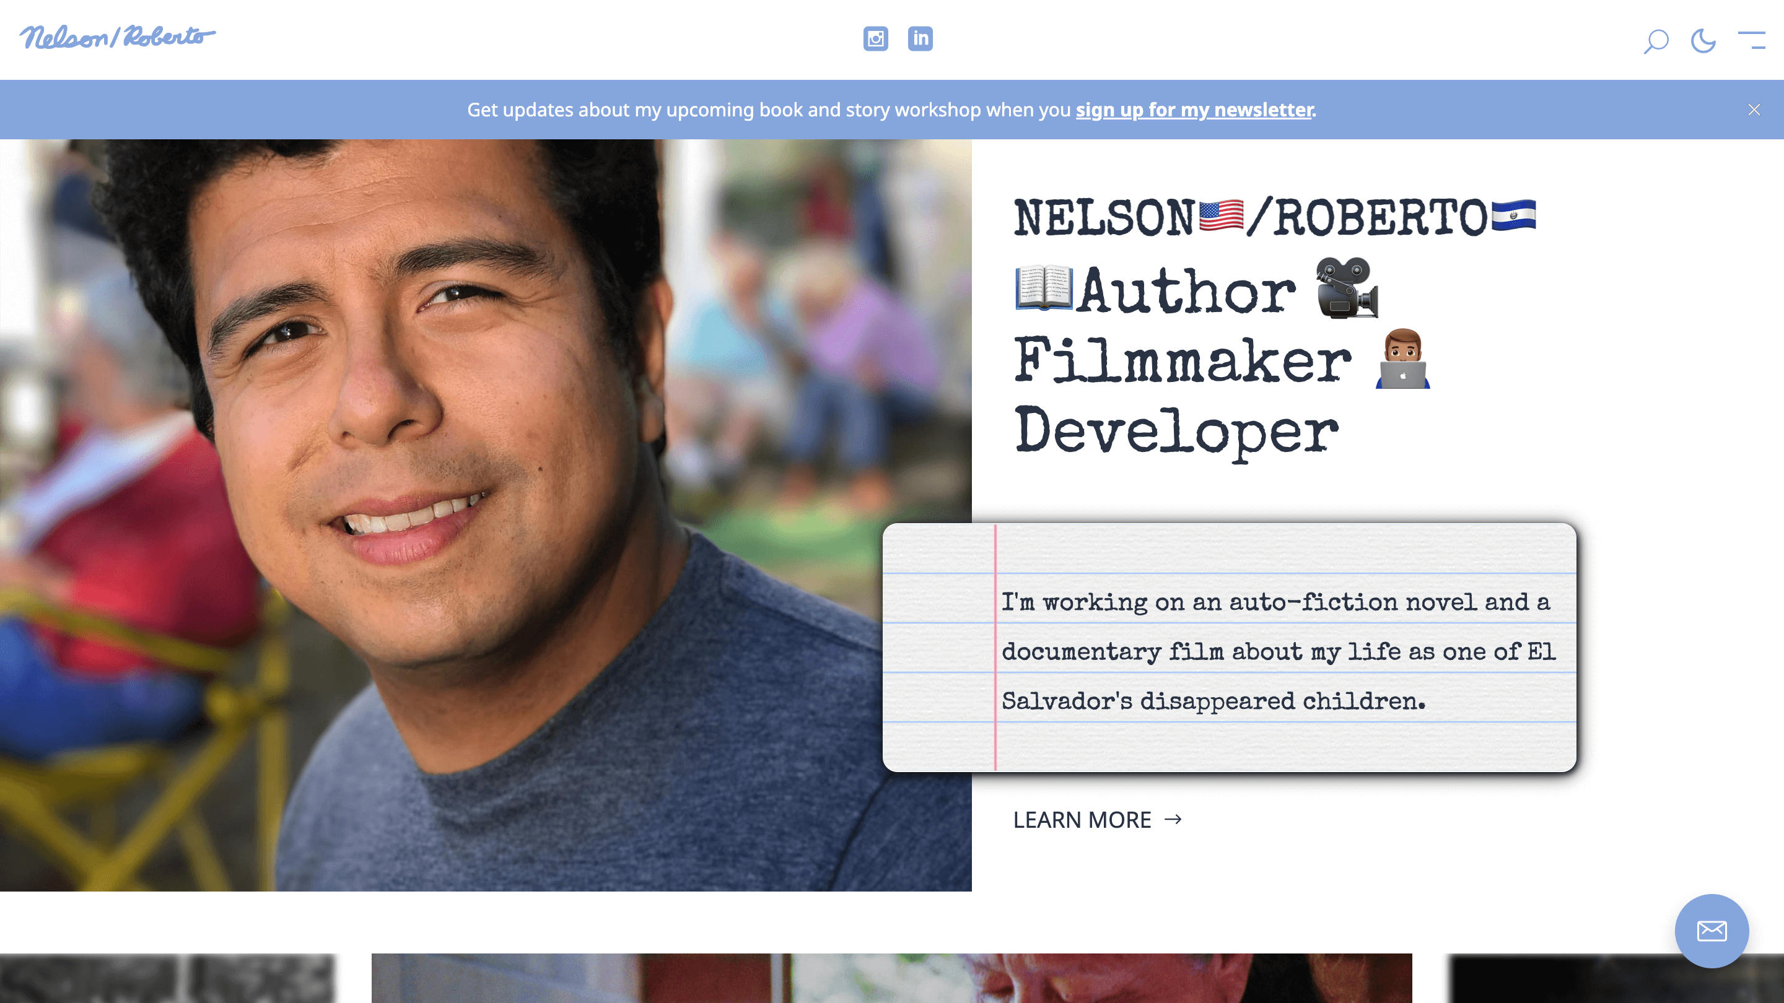Click the movie camera emoji icon
The width and height of the screenshot is (1784, 1003).
tap(1347, 289)
